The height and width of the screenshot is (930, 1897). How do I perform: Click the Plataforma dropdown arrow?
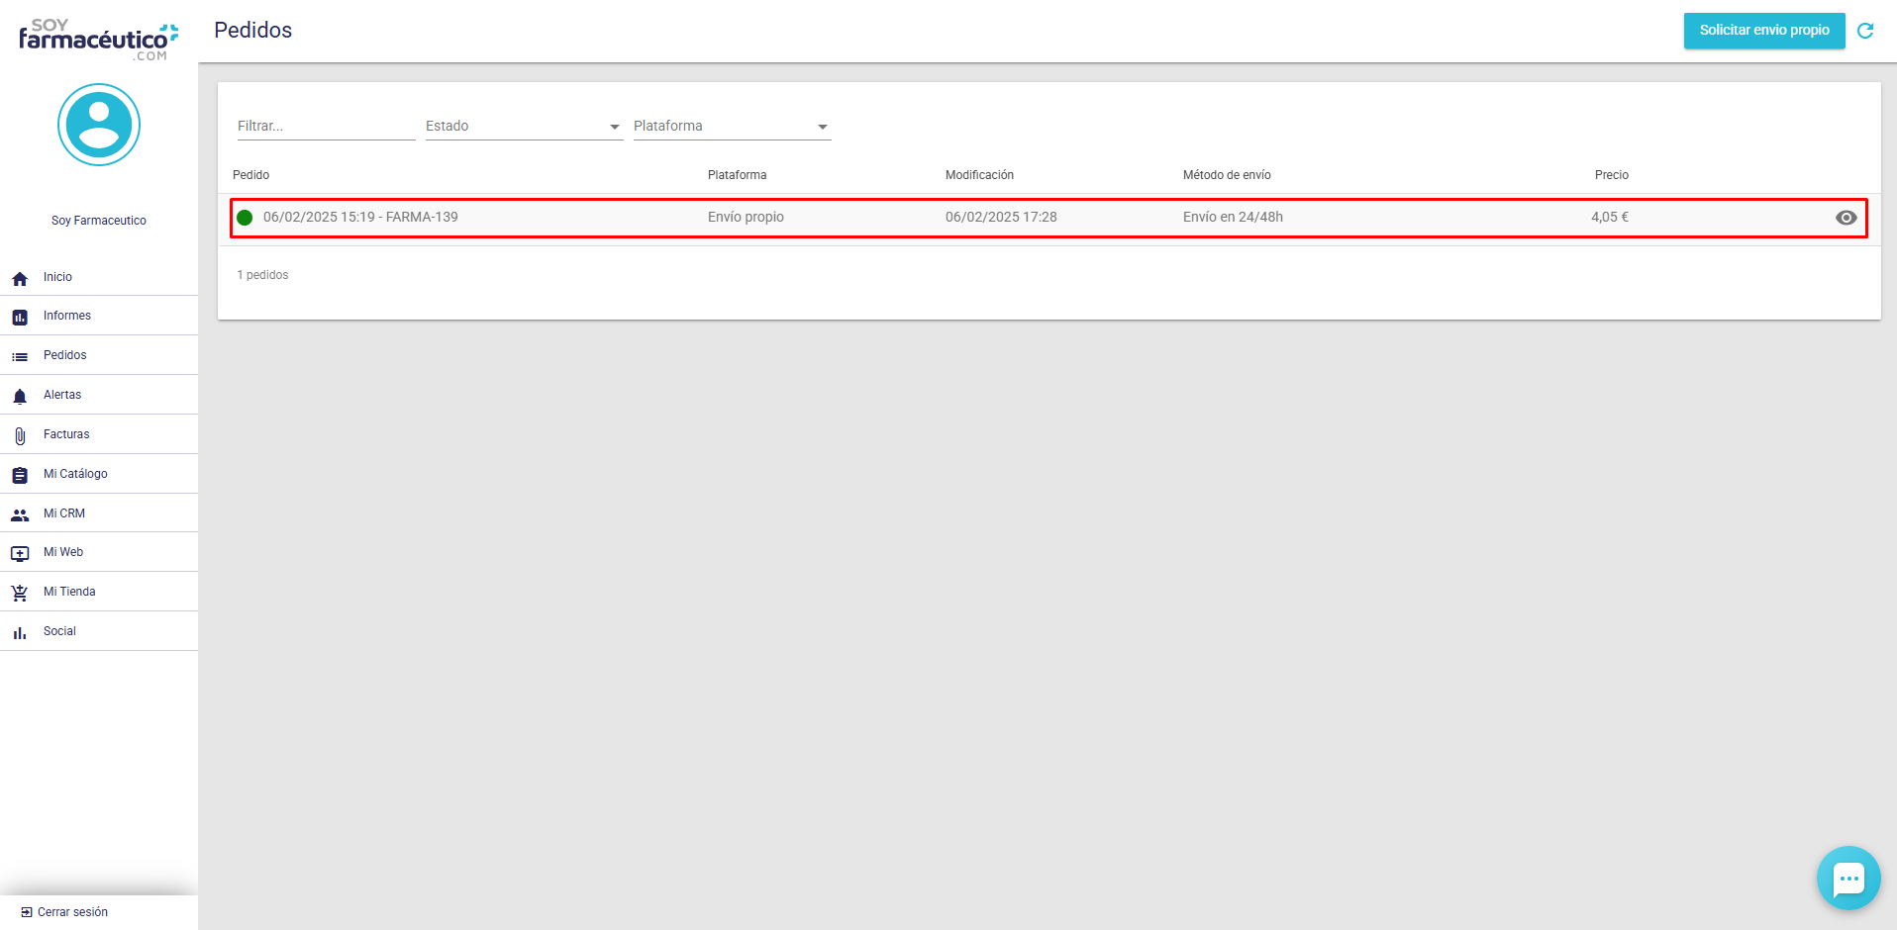click(822, 127)
